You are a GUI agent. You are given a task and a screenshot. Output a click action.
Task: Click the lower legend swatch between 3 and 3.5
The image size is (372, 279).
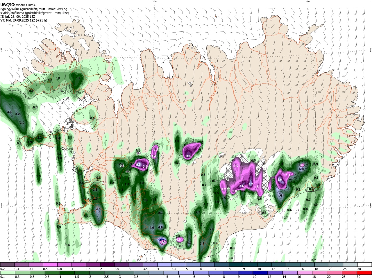click(x=126, y=273)
